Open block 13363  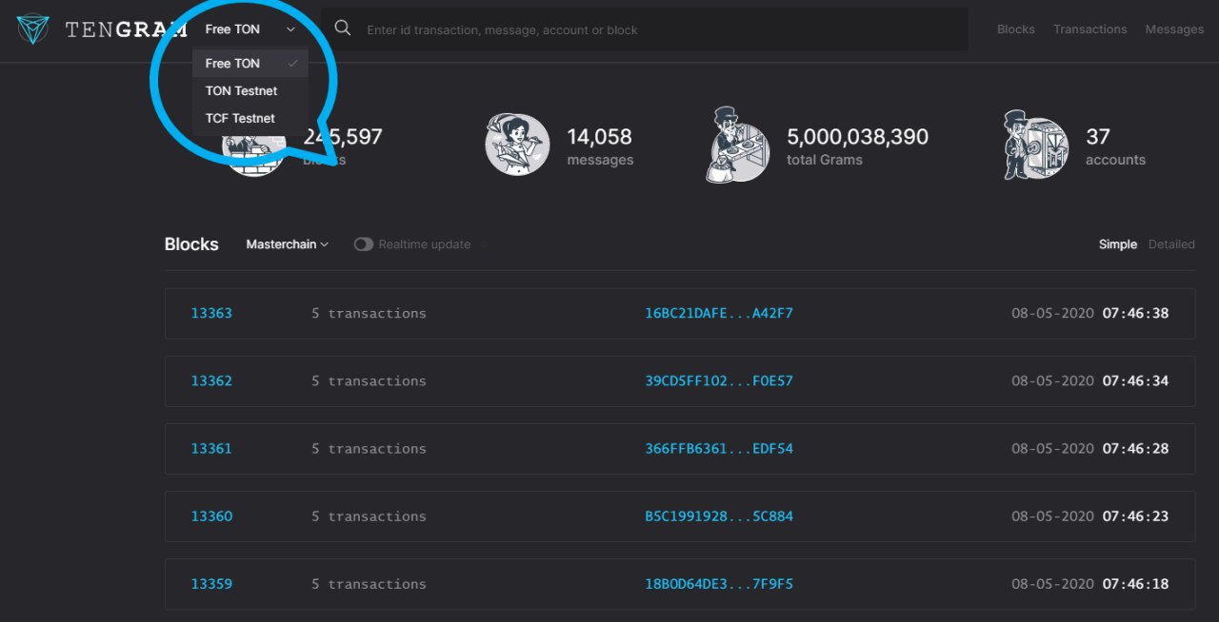211,313
